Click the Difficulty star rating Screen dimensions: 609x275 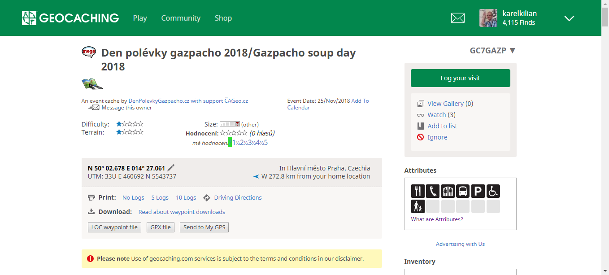click(130, 124)
